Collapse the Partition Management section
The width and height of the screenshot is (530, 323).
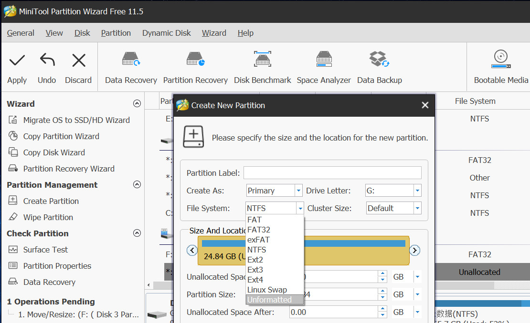[137, 185]
